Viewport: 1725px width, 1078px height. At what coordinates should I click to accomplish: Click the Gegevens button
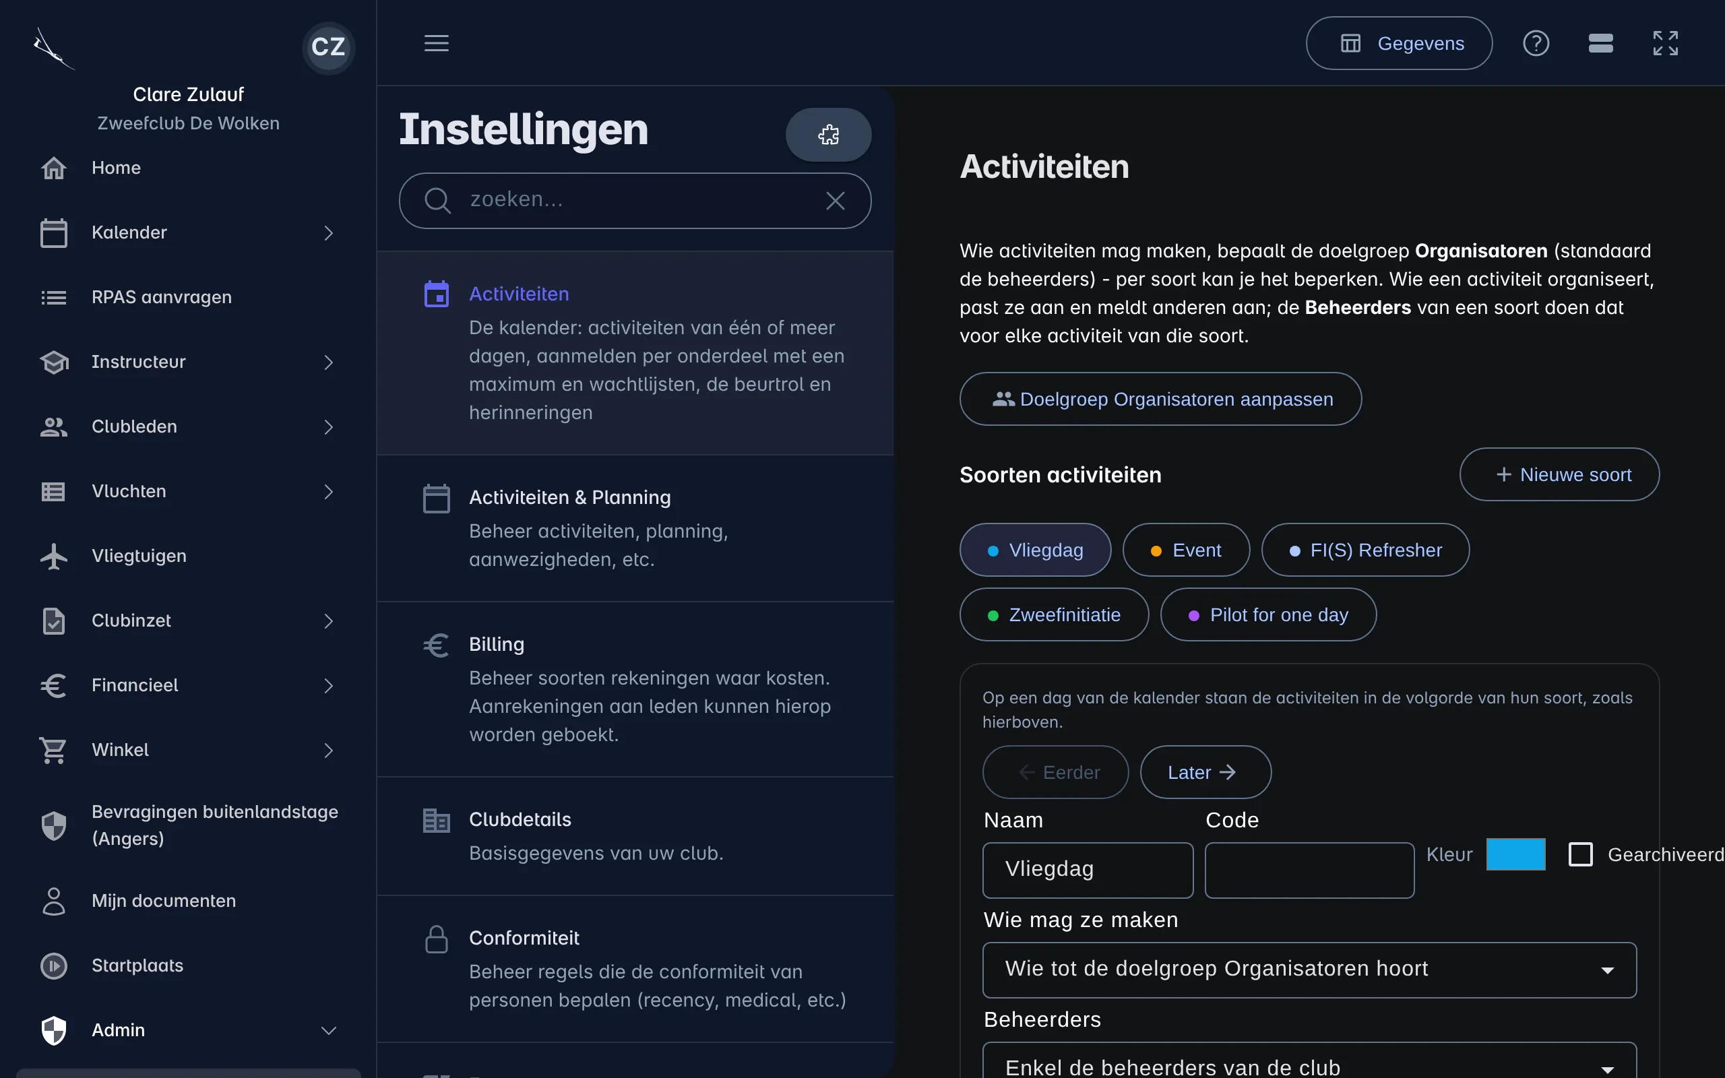click(x=1399, y=44)
